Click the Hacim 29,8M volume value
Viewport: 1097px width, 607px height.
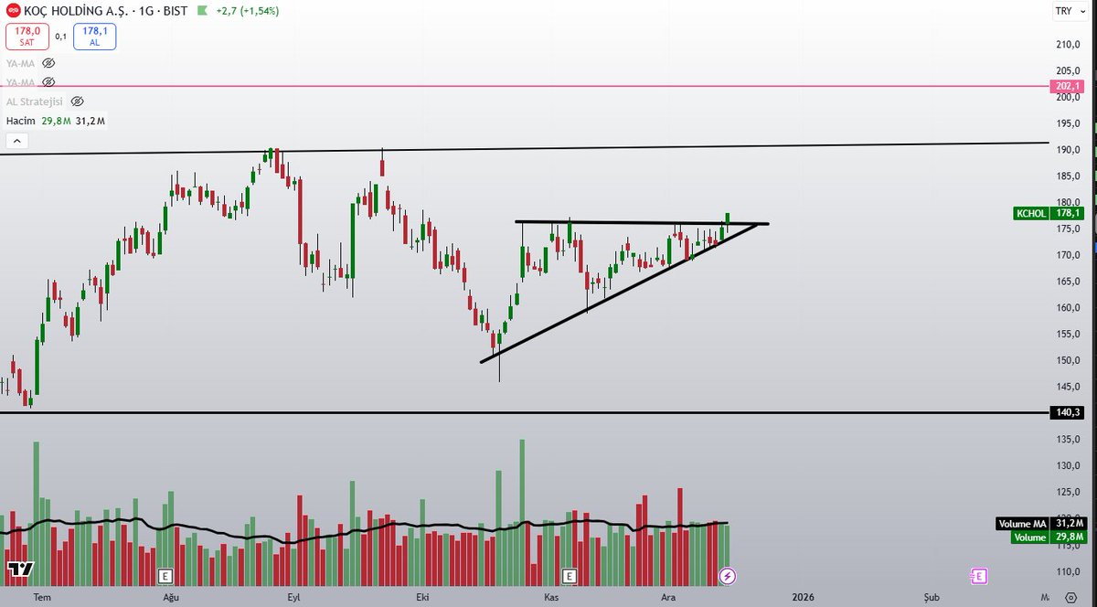pos(56,121)
